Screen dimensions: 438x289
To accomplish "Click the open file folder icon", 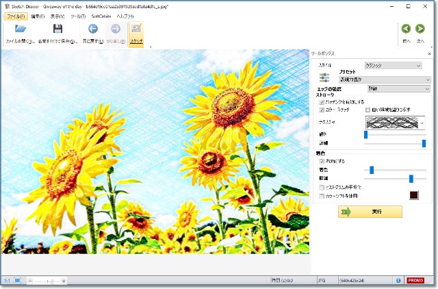I will (21, 29).
